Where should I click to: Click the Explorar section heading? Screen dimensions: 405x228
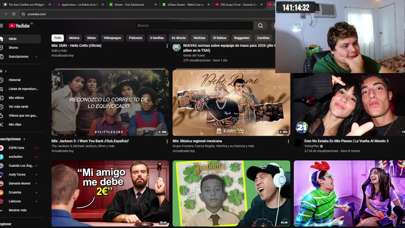click(6, 224)
